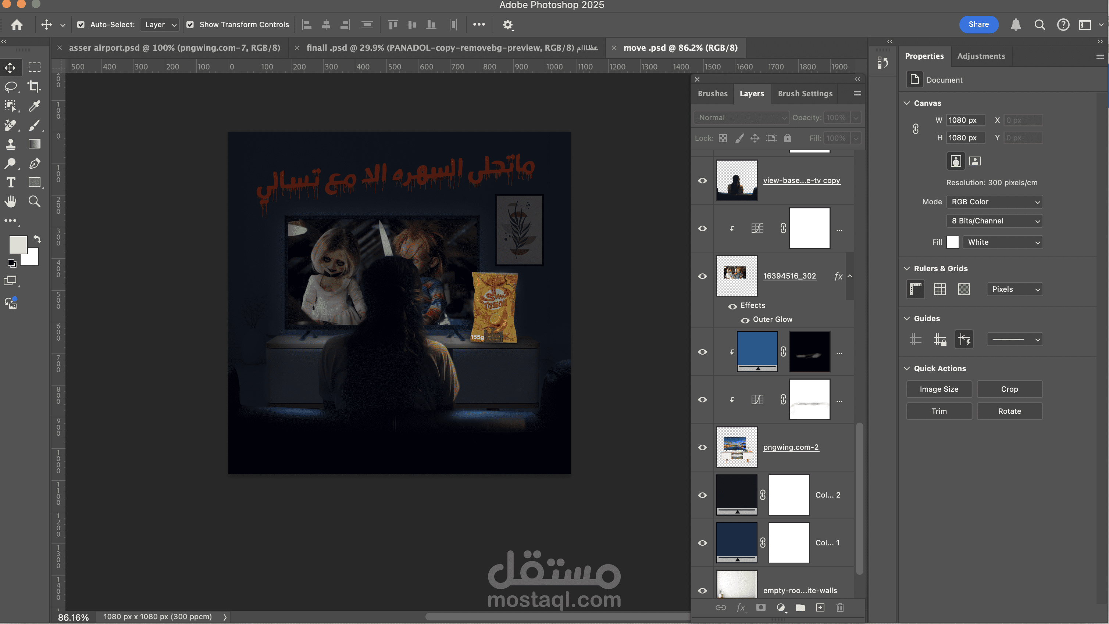Select the Eyedropper tool

click(35, 106)
